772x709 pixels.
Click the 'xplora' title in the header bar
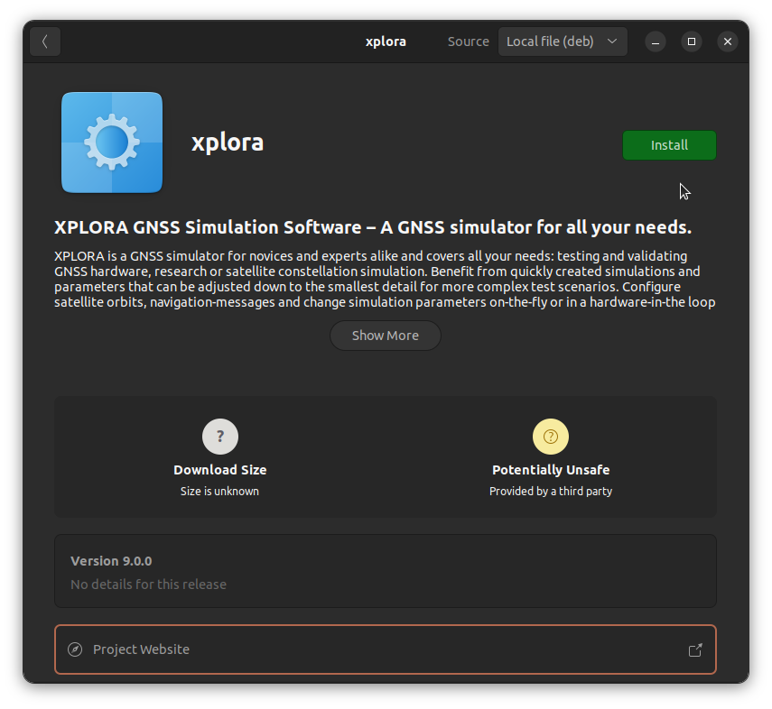point(386,41)
